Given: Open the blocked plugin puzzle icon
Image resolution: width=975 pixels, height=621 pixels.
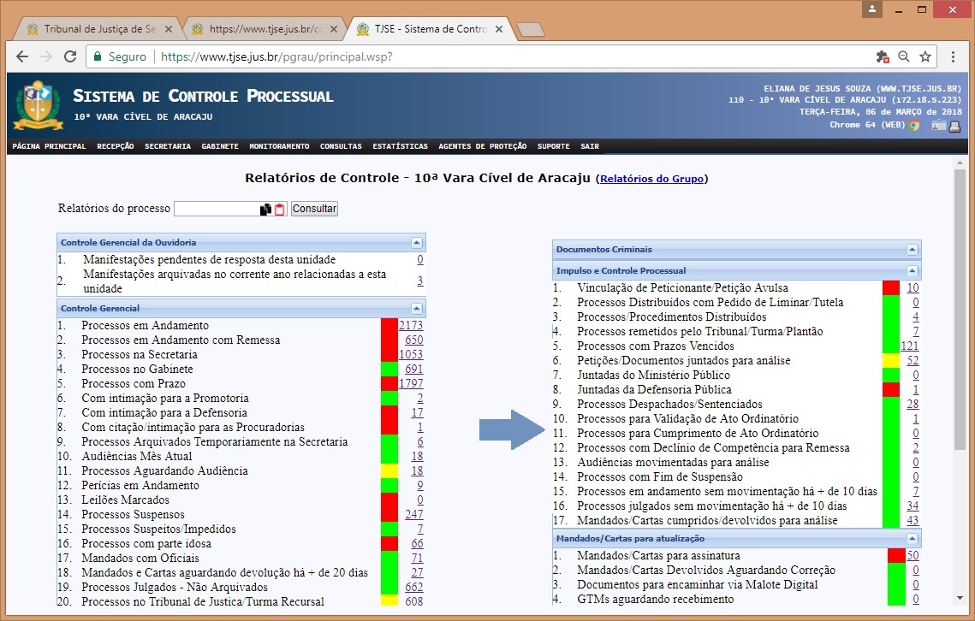Looking at the screenshot, I should tap(883, 56).
